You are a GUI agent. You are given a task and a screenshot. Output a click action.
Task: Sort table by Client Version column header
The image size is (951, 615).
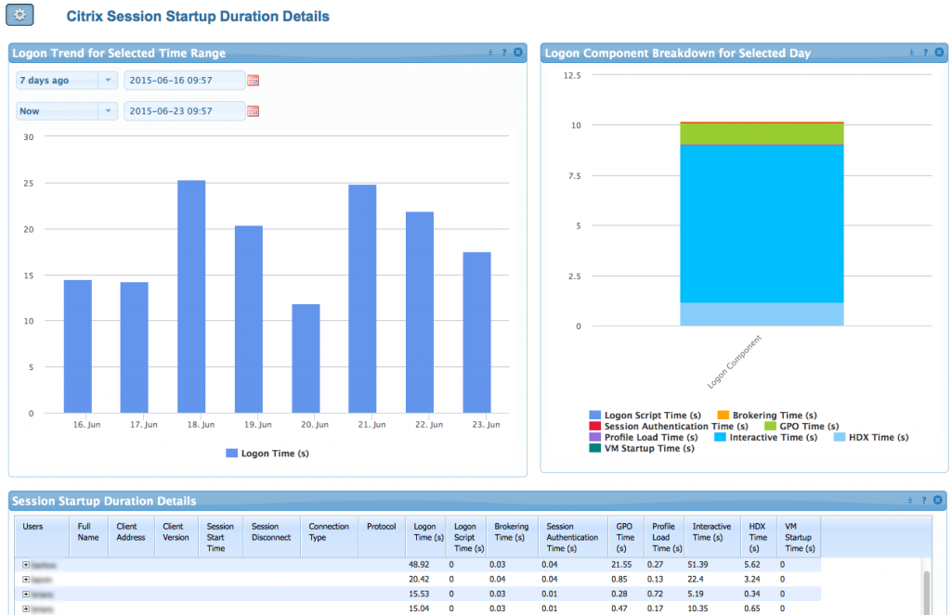pyautogui.click(x=176, y=536)
